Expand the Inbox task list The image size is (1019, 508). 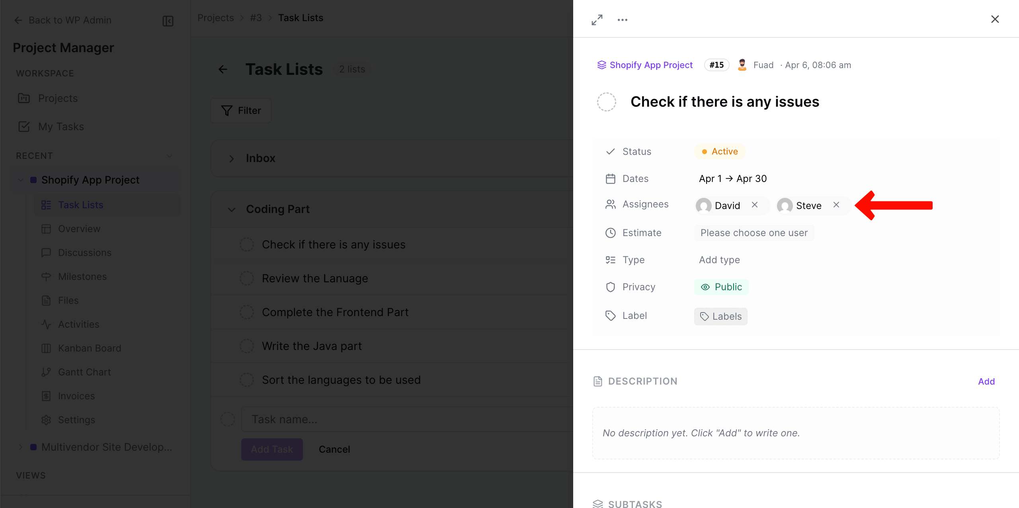tap(232, 158)
